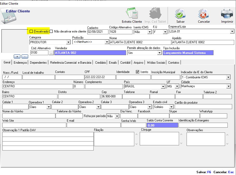Image resolution: width=236 pixels, height=175 pixels.
Task: Print the client record with Imprimir
Action: pos(227,13)
